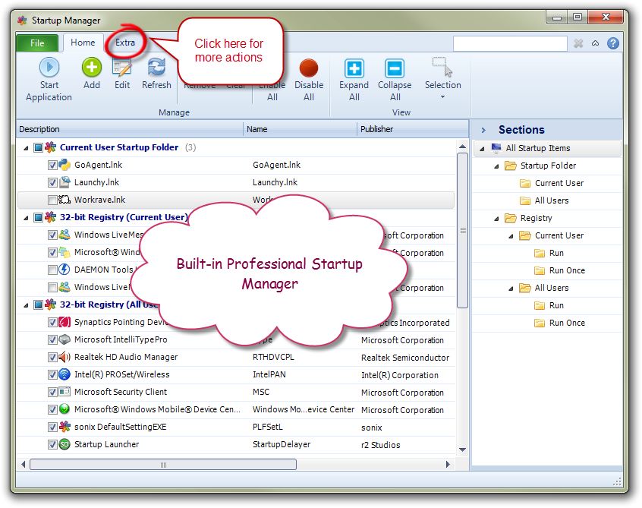Refresh the startup items list

(x=156, y=68)
